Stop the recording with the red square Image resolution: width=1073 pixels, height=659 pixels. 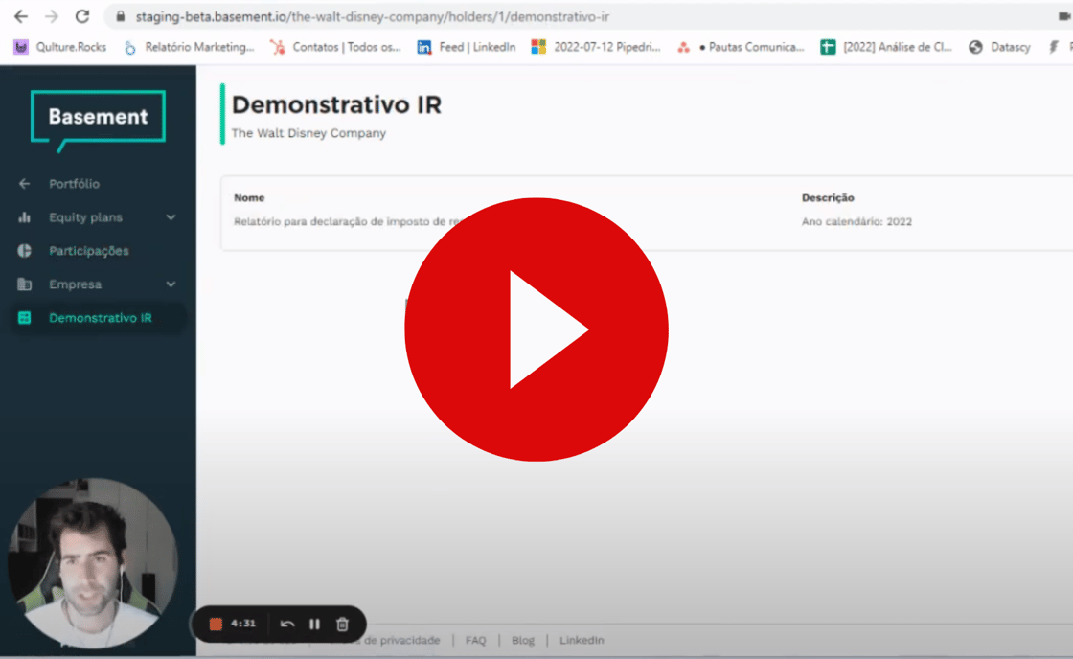click(x=216, y=624)
